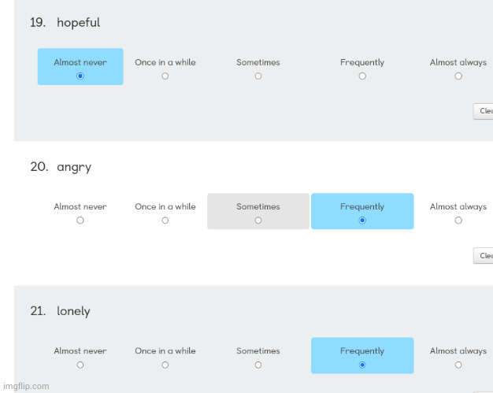
Task: Mark 'Frequently' for angry
Action: pyautogui.click(x=362, y=220)
